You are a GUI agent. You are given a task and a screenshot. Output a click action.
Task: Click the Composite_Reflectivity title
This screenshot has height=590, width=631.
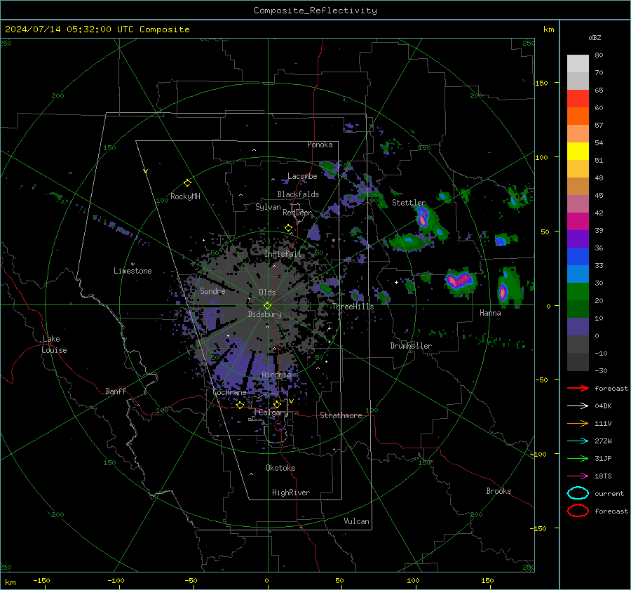pyautogui.click(x=315, y=11)
